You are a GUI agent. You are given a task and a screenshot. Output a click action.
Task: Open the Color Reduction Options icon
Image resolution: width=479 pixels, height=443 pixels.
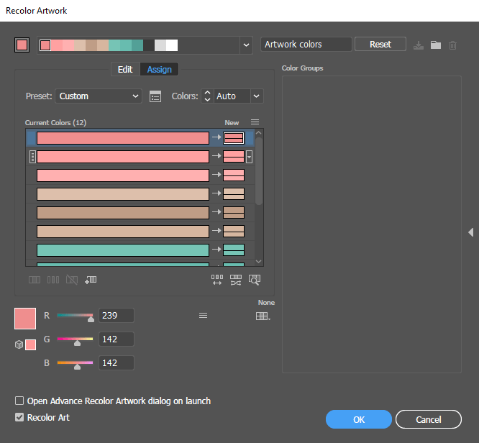click(155, 96)
